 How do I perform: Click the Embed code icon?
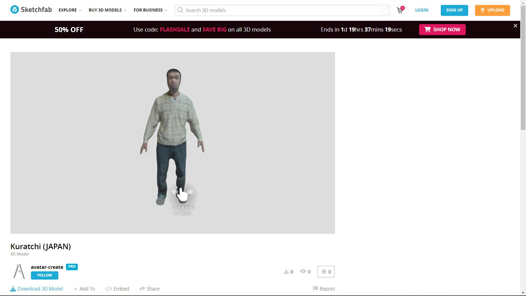108,289
